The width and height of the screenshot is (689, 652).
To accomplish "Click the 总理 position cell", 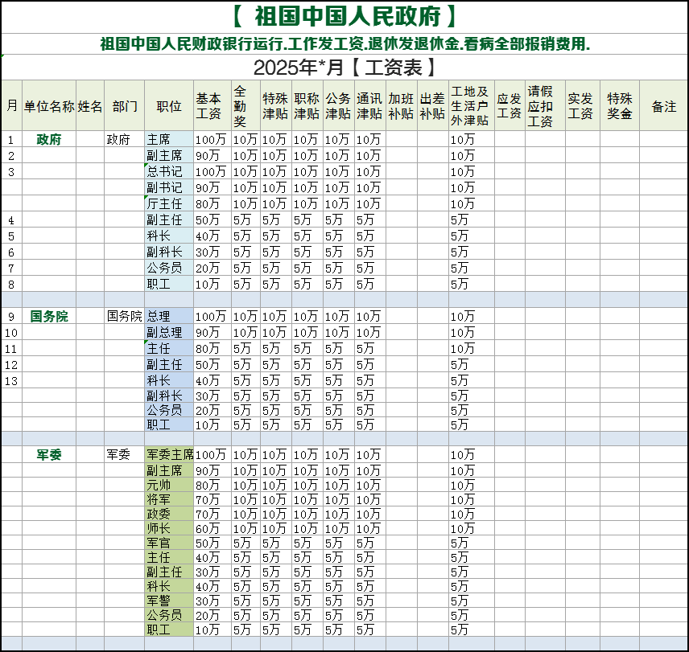I will [x=169, y=316].
